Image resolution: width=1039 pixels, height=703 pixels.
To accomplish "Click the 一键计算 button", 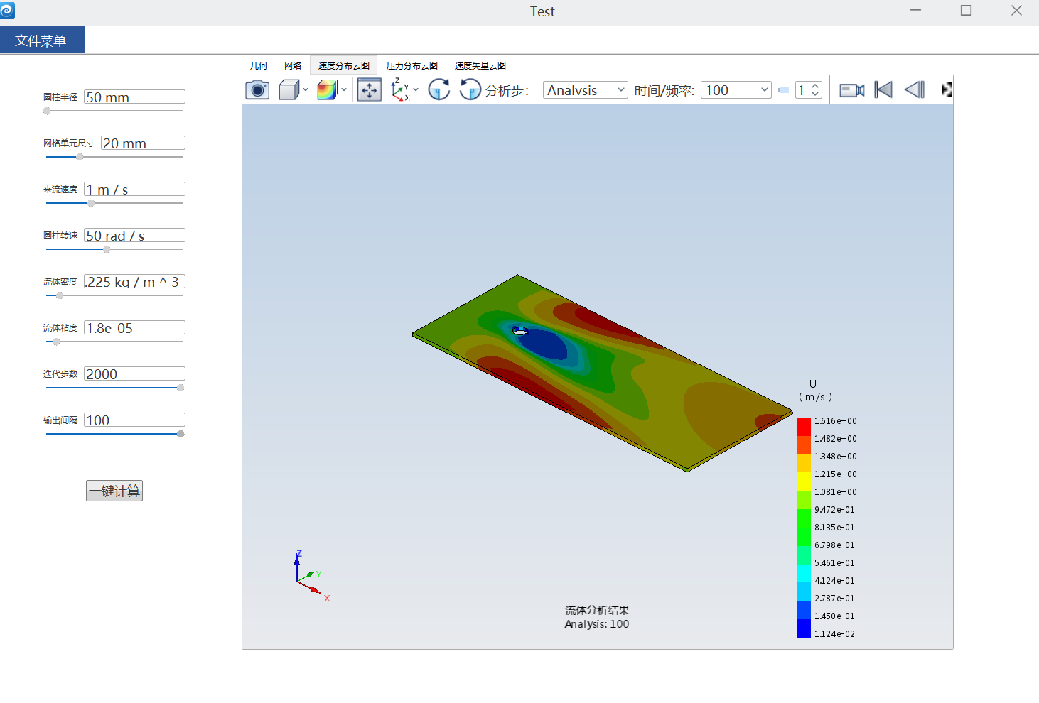I will pos(114,491).
